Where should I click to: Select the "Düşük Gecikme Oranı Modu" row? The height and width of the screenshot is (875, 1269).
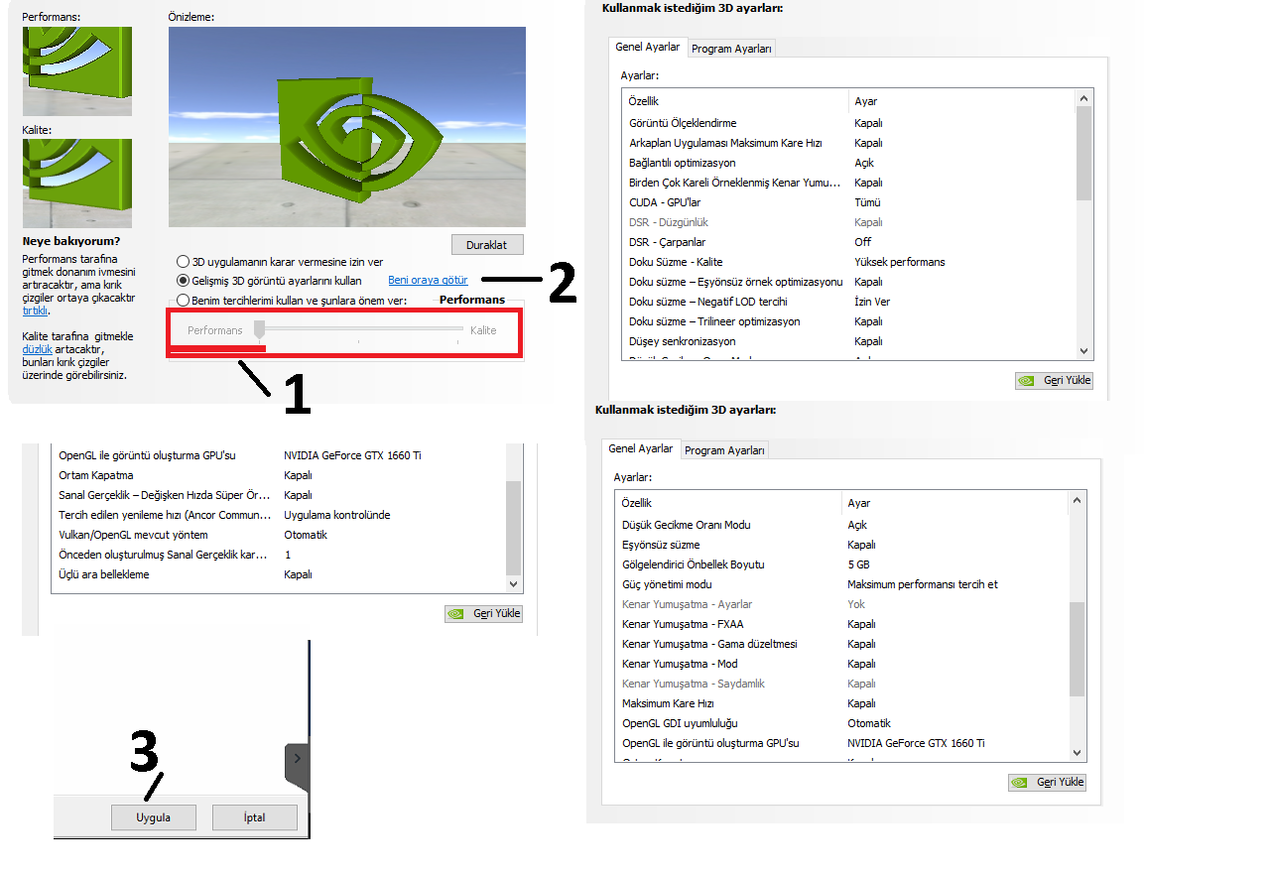[x=841, y=525]
